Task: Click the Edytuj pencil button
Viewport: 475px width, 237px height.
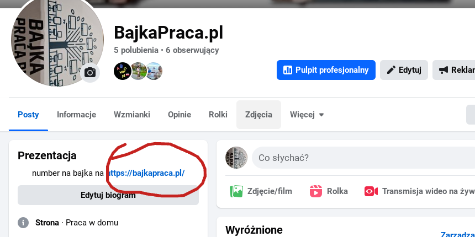Action: coord(404,70)
